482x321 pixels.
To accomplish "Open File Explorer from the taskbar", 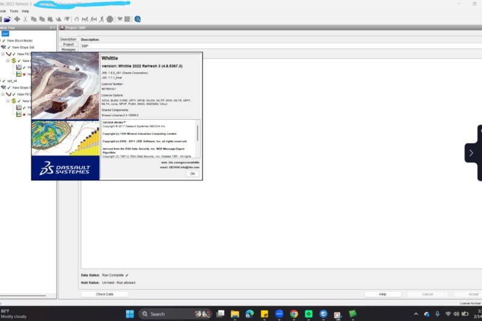I will click(235, 314).
